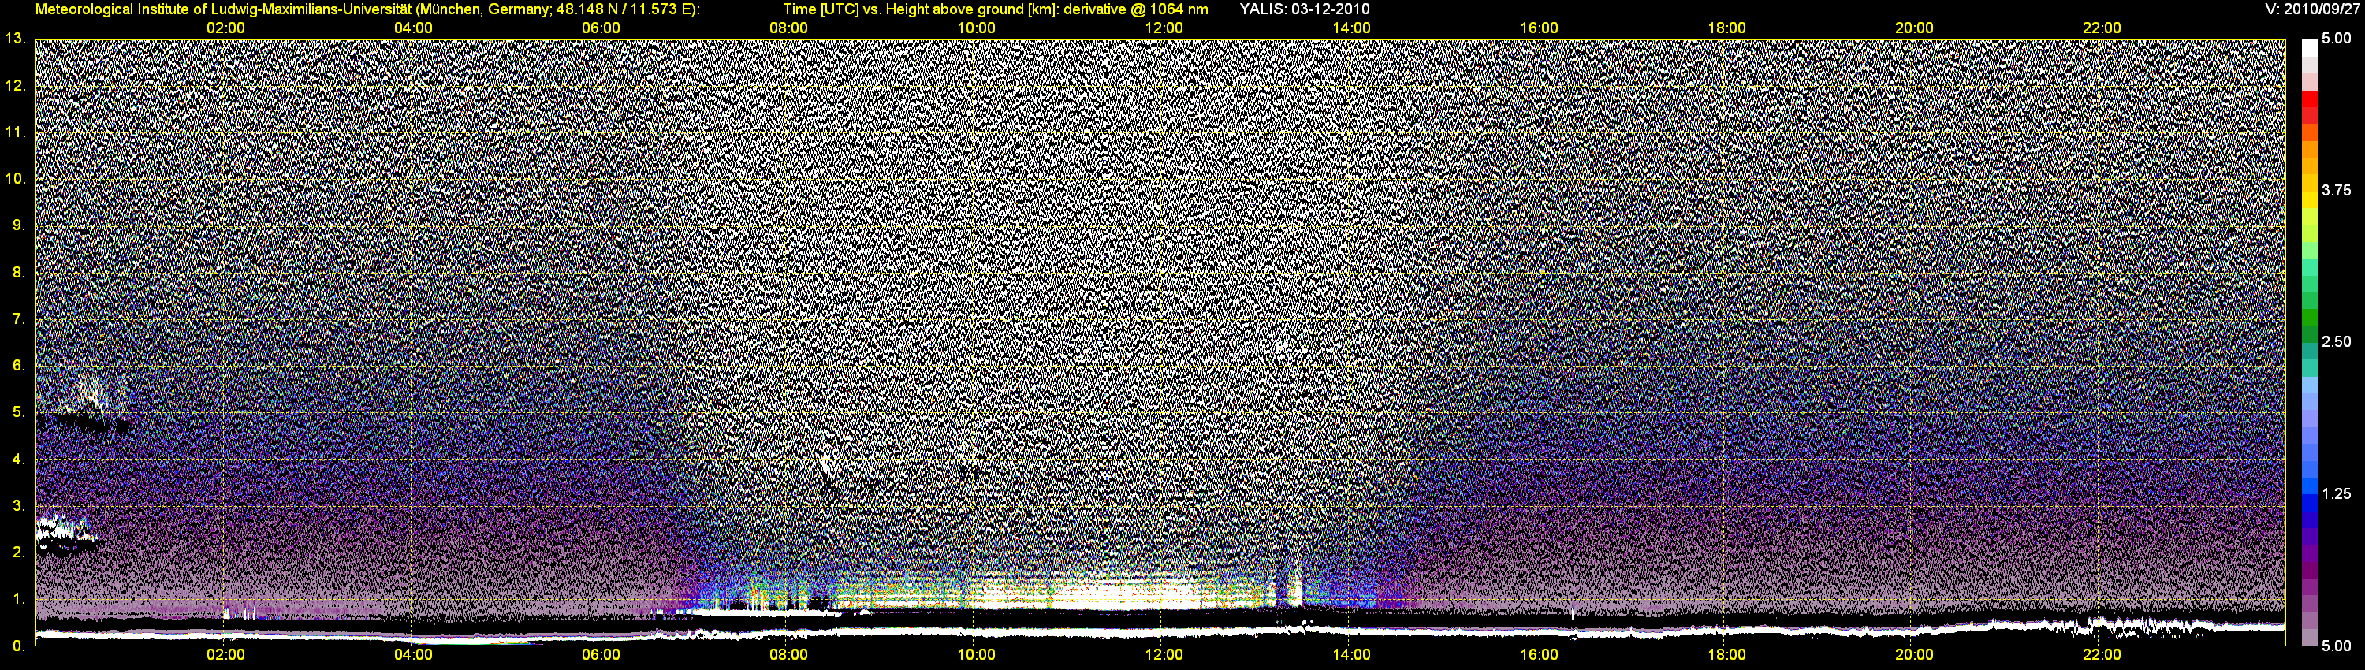The height and width of the screenshot is (670, 2365).
Task: Click the 2.50 color bar value
Action: [2337, 341]
